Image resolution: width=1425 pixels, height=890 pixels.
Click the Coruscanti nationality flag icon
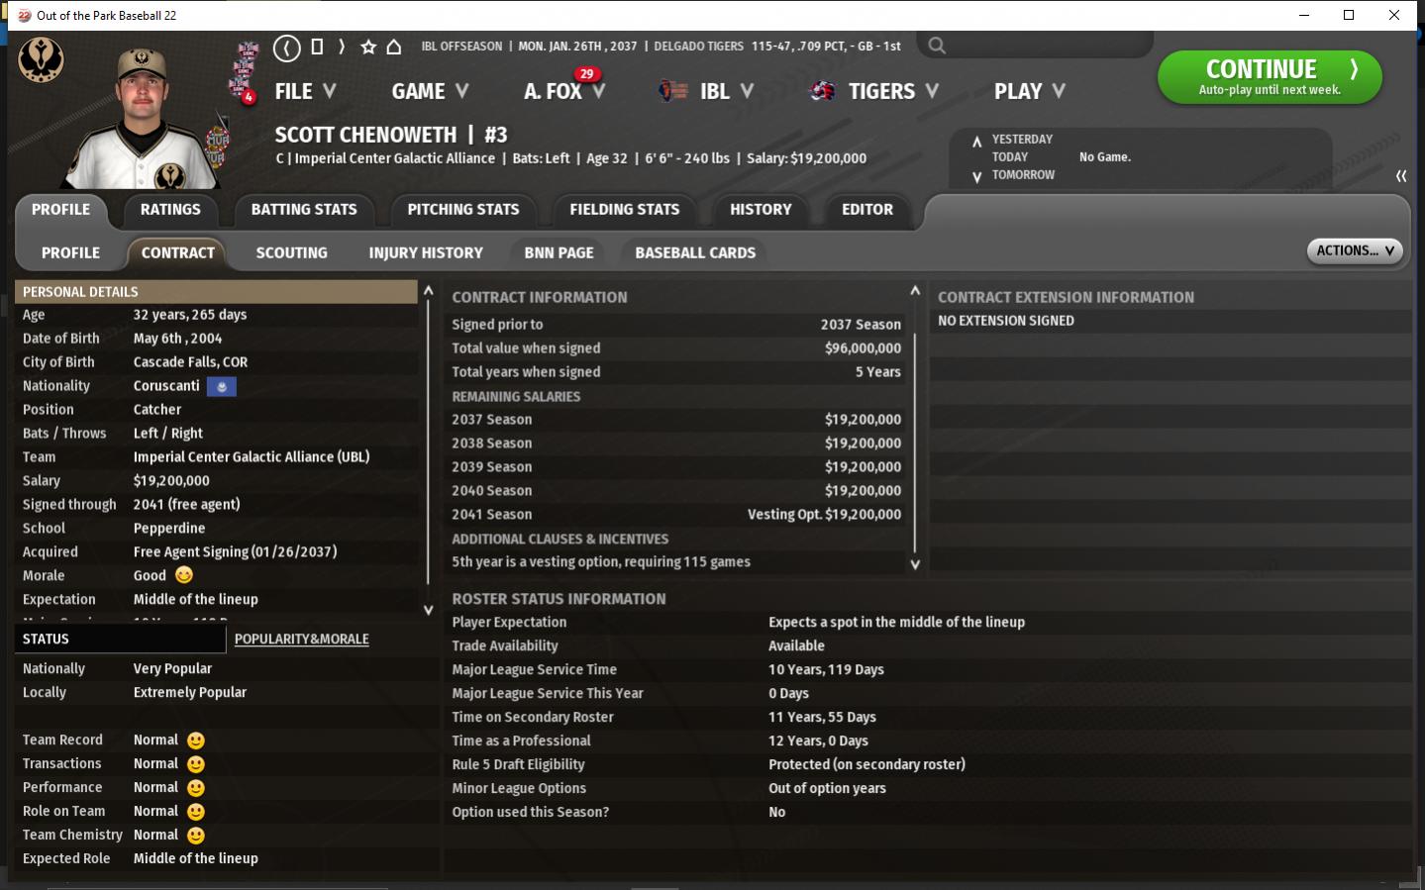click(x=222, y=386)
